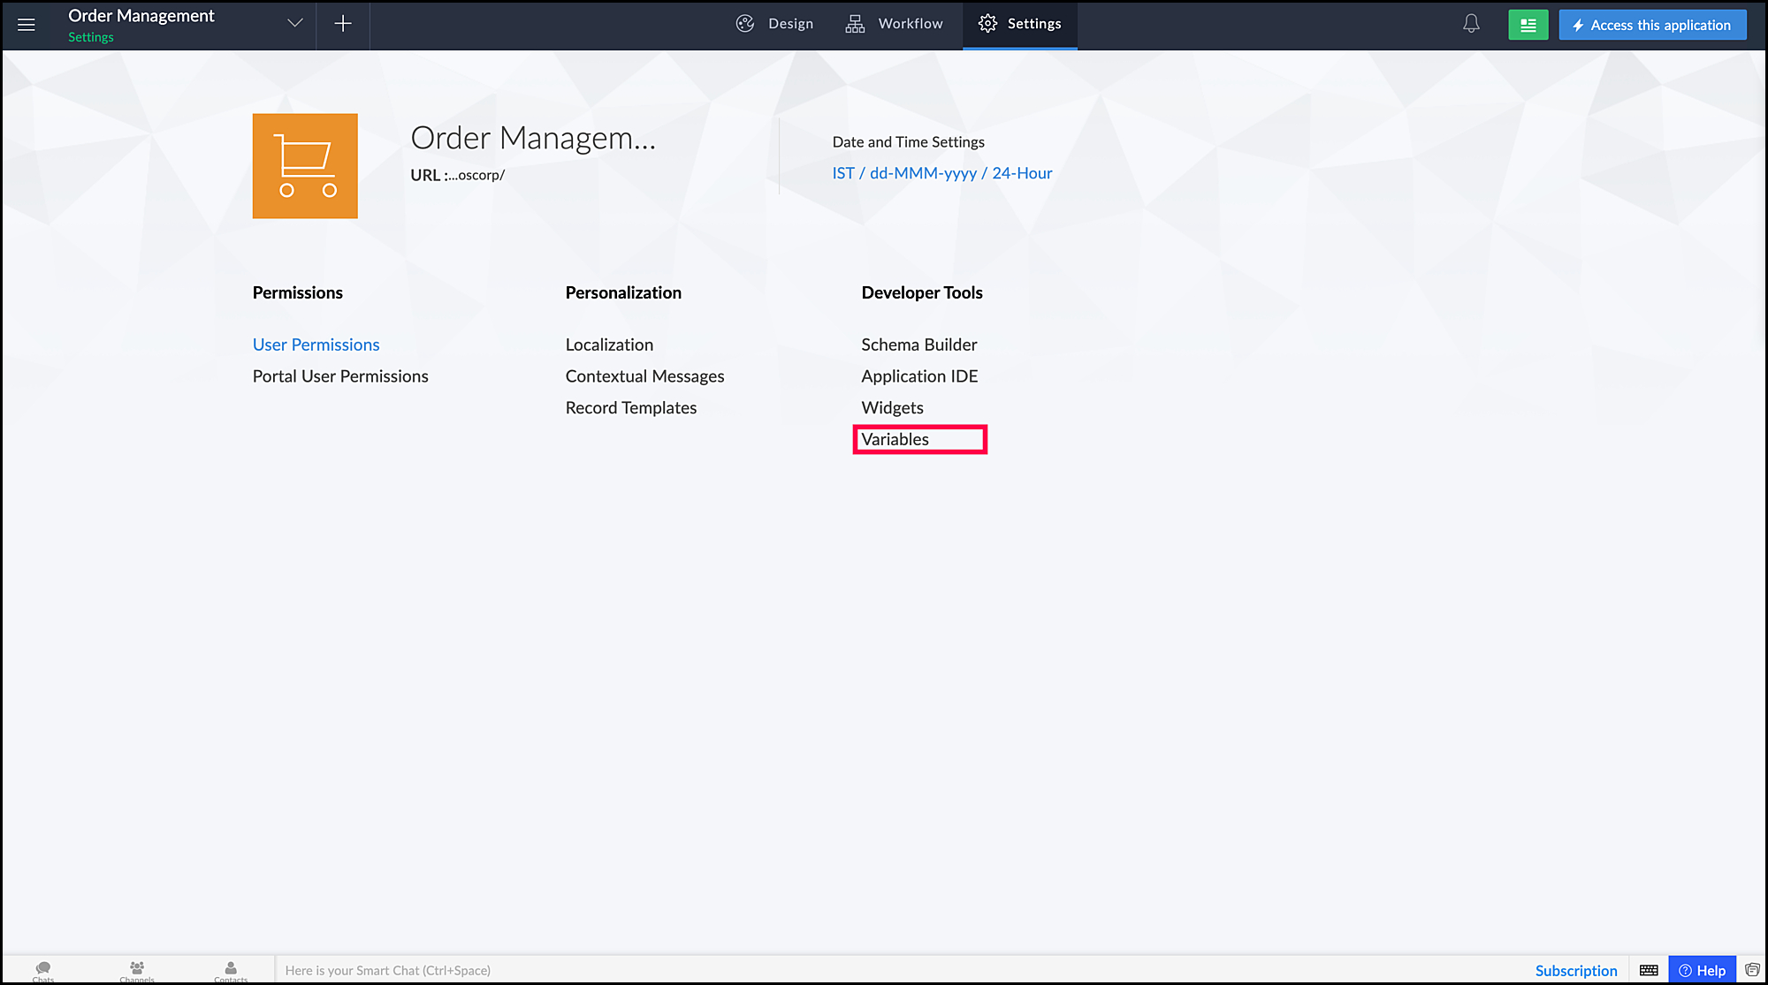The height and width of the screenshot is (985, 1768).
Task: Expand the Order Management application dropdown
Action: click(295, 24)
